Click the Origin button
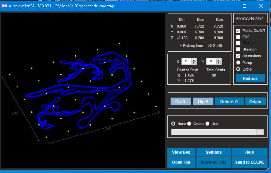The image size is (271, 173). (255, 102)
